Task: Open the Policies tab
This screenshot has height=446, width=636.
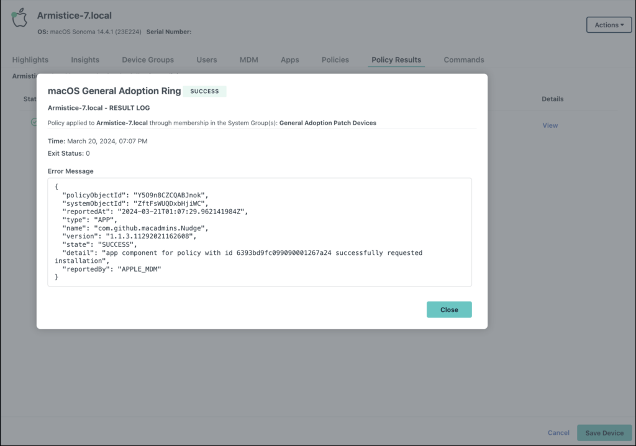Action: click(335, 60)
